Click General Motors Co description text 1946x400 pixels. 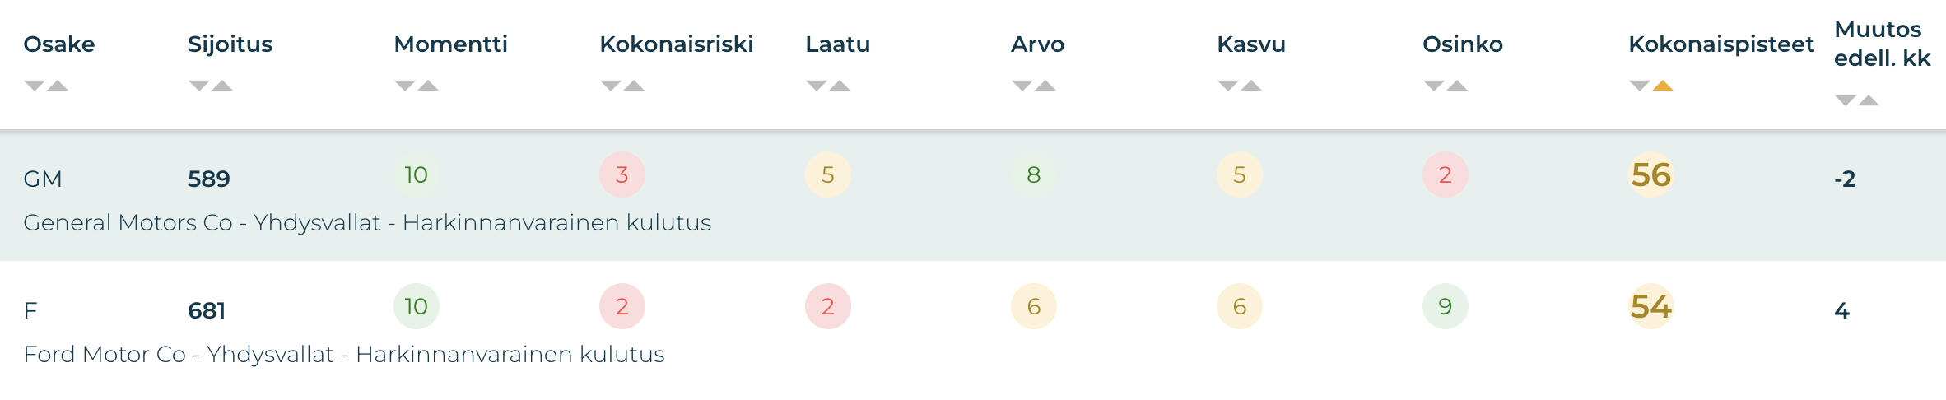366,223
